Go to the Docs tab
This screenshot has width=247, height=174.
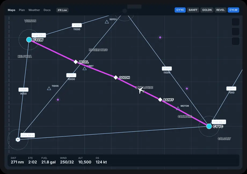pos(47,10)
